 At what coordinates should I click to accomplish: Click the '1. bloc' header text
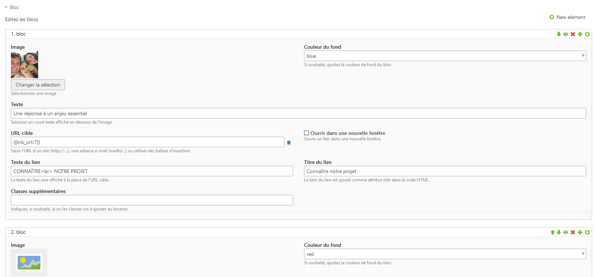18,34
